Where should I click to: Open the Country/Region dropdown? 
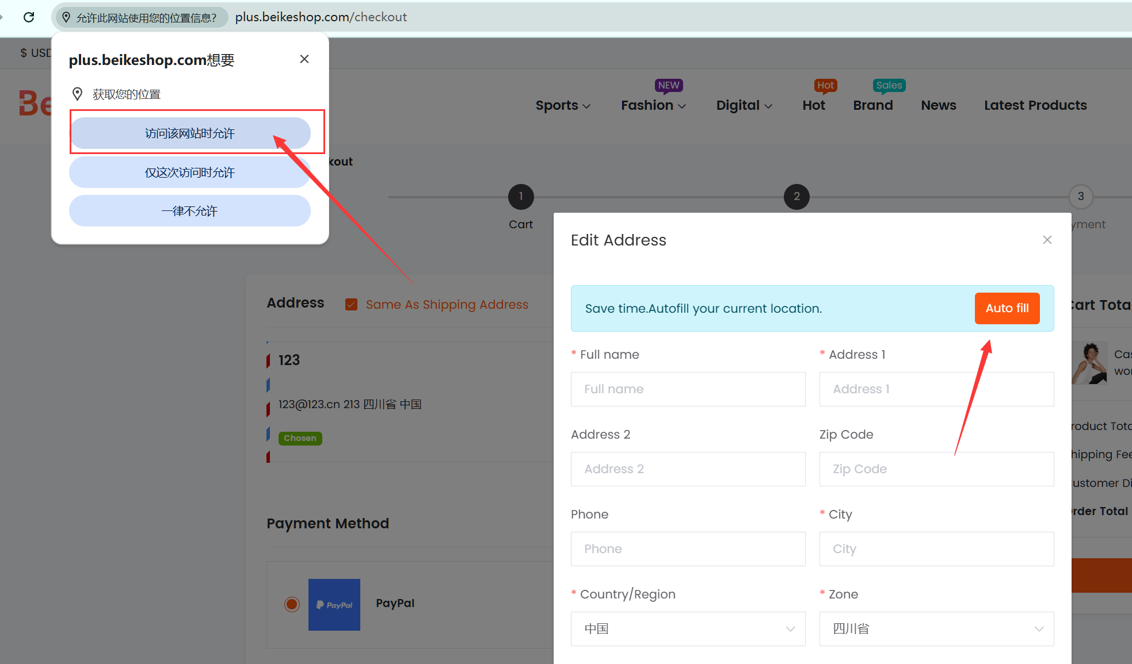(x=688, y=629)
